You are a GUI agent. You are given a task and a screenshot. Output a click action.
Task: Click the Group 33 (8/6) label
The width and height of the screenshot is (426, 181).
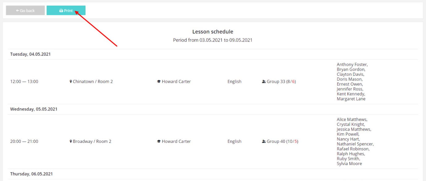[281, 82]
